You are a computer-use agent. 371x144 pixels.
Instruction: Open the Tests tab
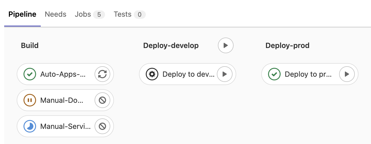[130, 14]
